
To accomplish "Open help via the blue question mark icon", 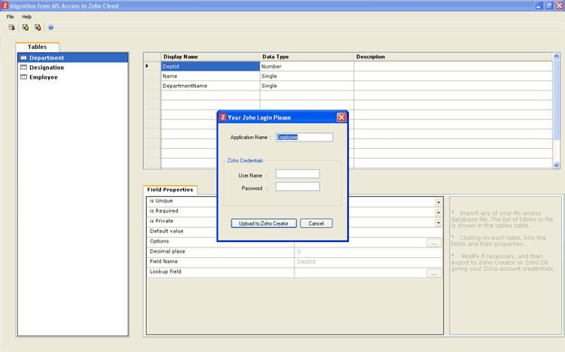I will (x=51, y=27).
